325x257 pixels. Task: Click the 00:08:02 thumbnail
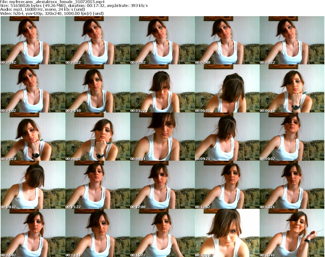pos(98,137)
